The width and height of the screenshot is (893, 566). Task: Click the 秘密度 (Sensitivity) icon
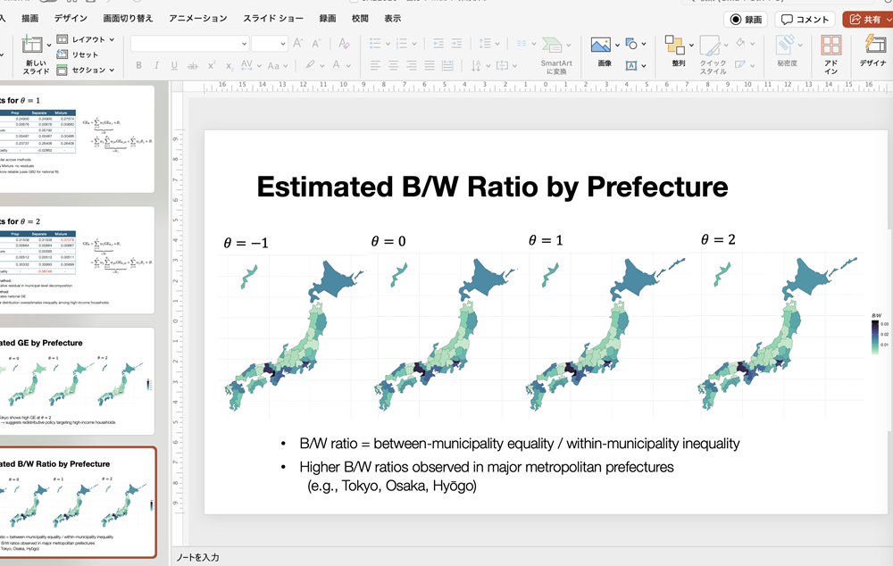(783, 46)
